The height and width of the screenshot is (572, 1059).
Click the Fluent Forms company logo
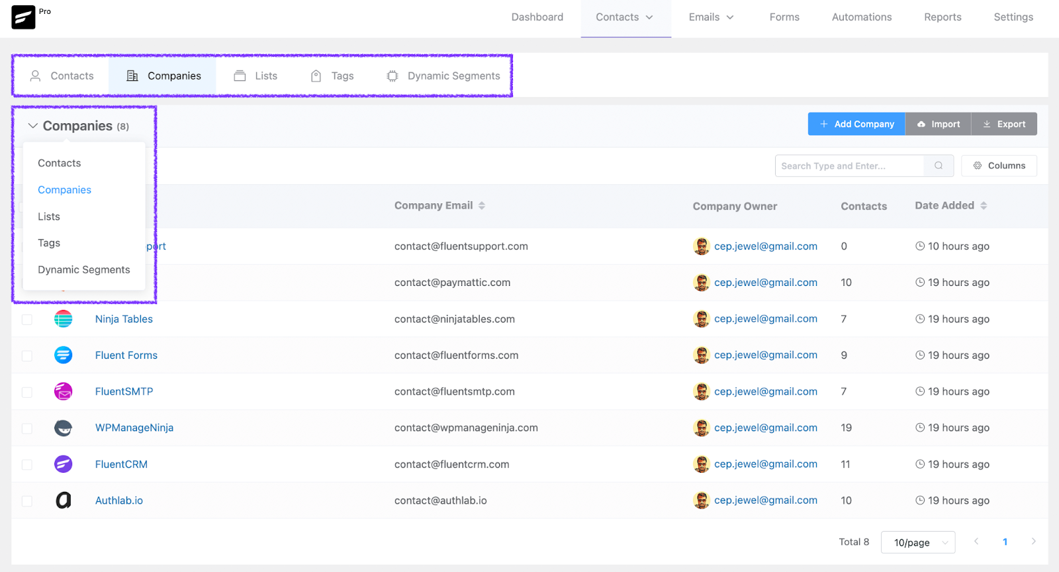click(64, 355)
